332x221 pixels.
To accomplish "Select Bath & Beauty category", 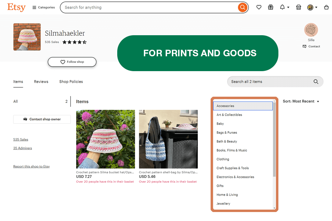I will (243, 142).
